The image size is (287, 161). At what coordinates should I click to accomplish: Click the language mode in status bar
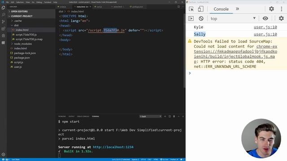point(156,160)
